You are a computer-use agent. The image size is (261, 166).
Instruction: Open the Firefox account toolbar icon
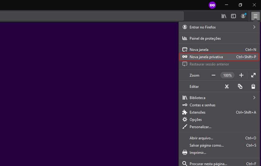[x=243, y=16]
